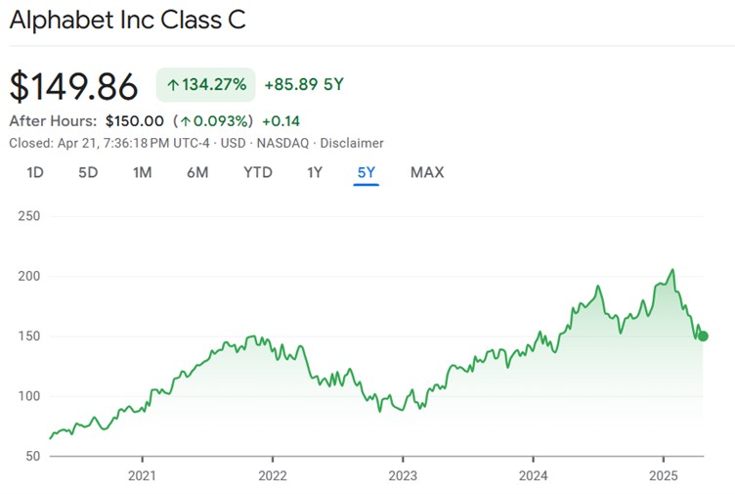
Task: Switch chart to 6M range
Action: tap(197, 172)
